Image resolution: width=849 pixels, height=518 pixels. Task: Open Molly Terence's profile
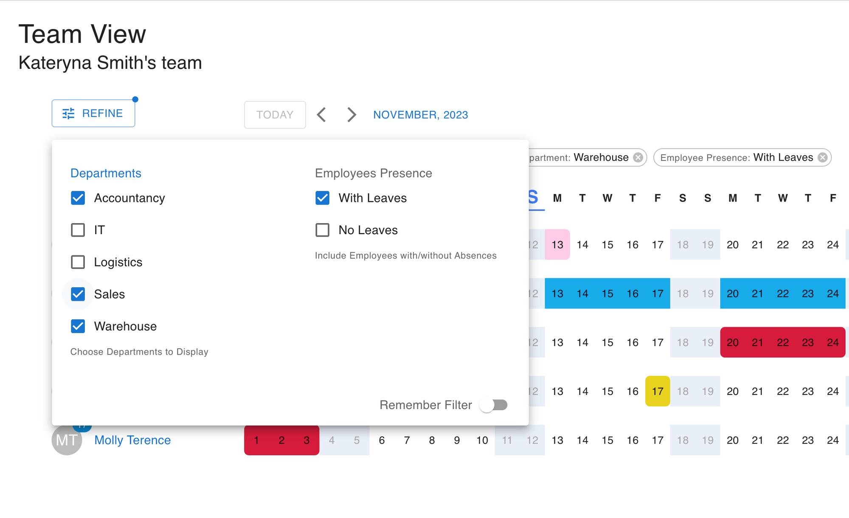coord(132,440)
